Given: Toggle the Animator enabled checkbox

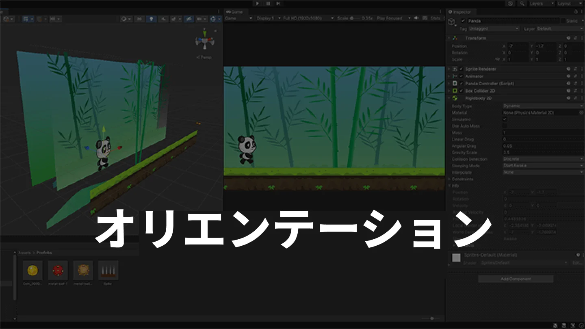Looking at the screenshot, I should (461, 76).
